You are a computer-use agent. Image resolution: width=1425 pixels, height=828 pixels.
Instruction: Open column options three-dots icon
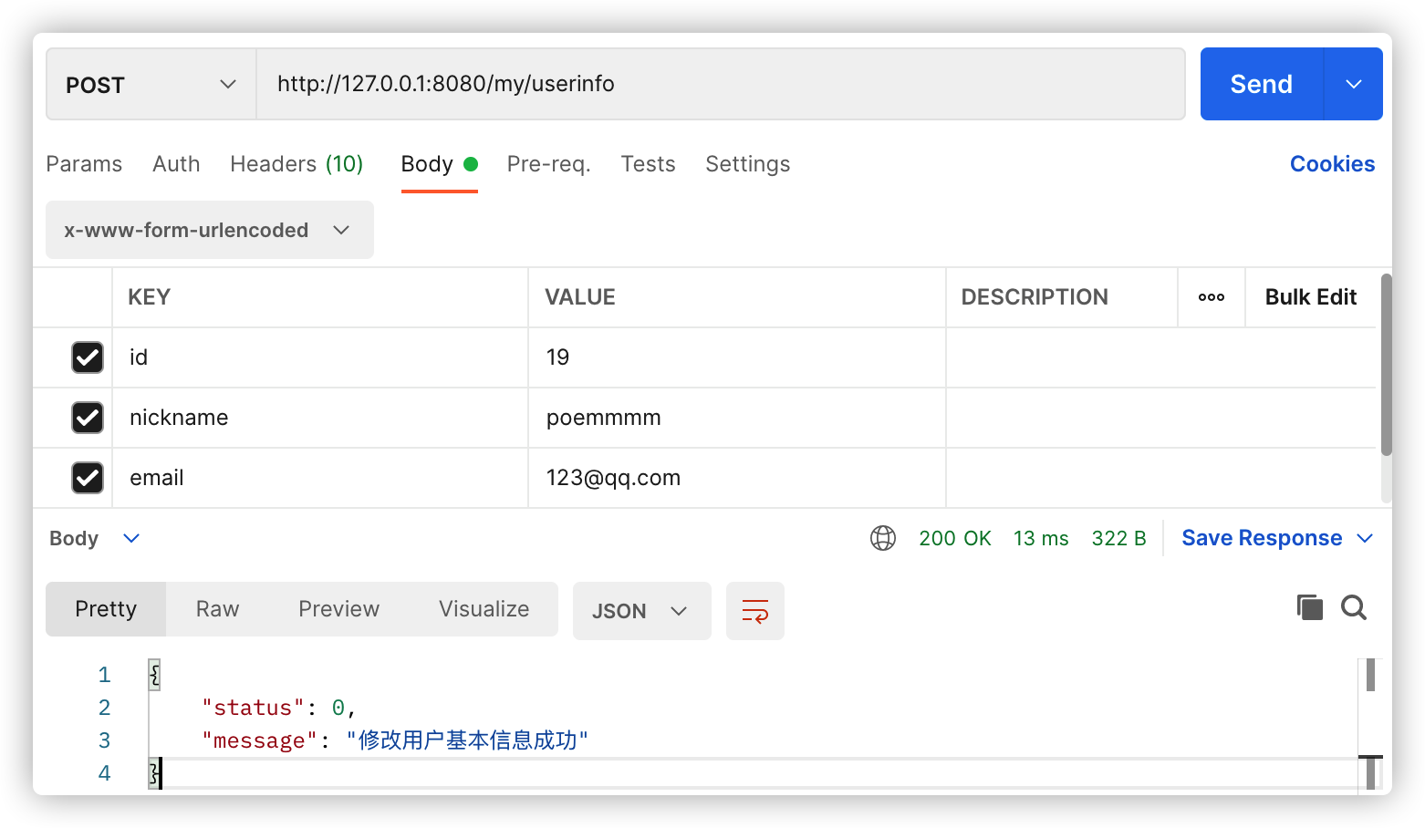[1212, 297]
